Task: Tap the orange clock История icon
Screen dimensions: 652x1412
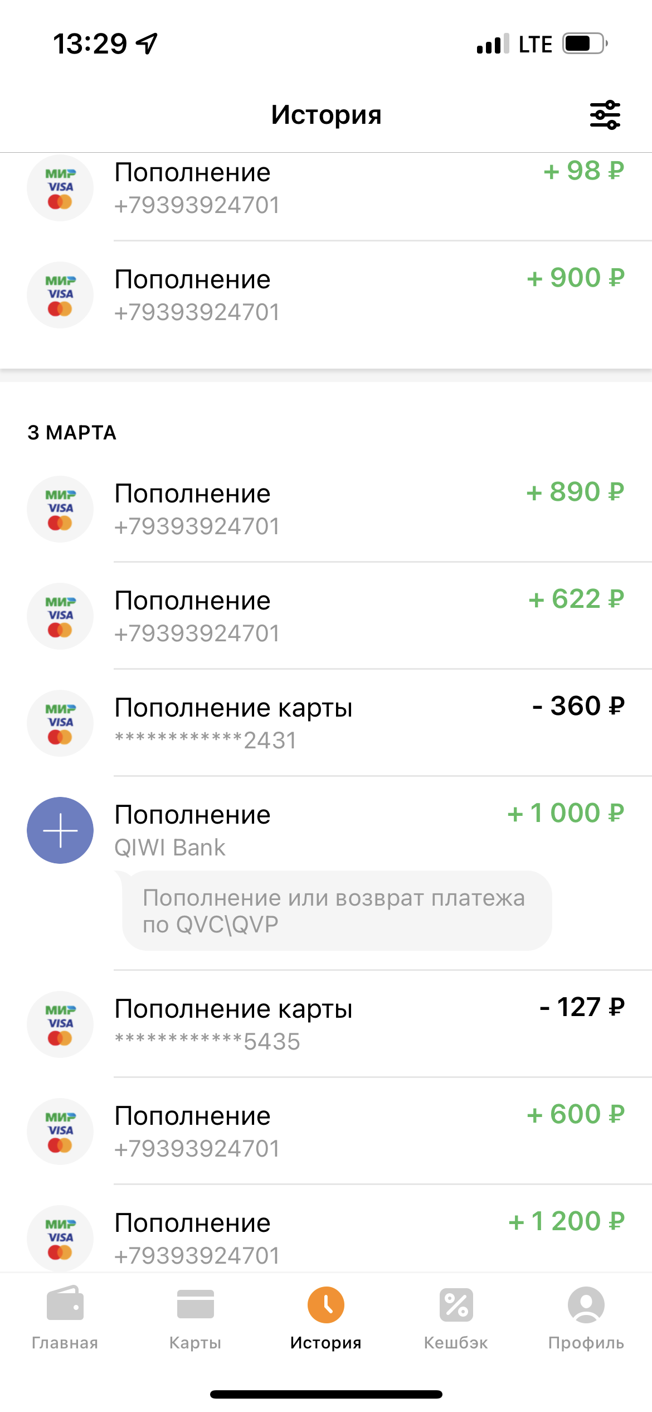Action: [x=325, y=1305]
